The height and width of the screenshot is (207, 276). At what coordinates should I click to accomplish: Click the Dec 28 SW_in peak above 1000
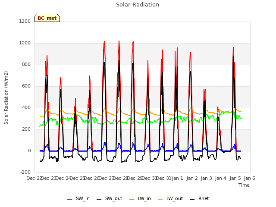119,41
